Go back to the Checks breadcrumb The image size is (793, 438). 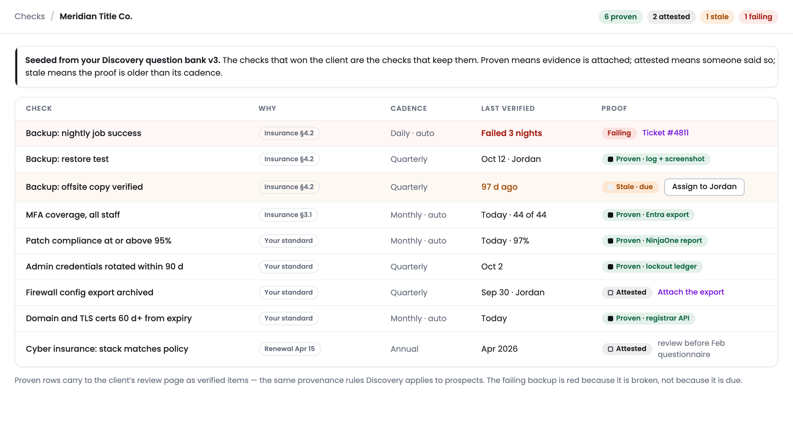[x=30, y=16]
